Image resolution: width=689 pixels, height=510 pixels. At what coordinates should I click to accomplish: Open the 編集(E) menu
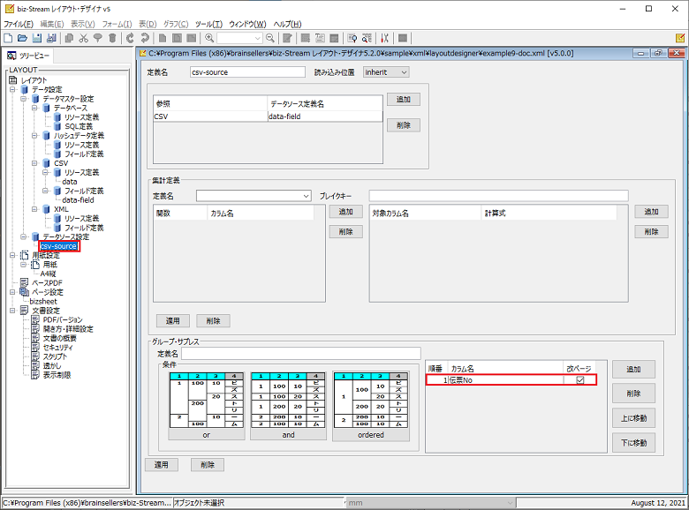point(52,24)
